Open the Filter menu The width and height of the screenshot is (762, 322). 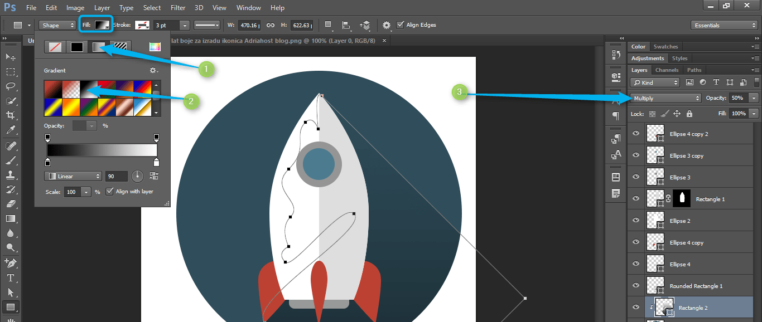click(178, 8)
